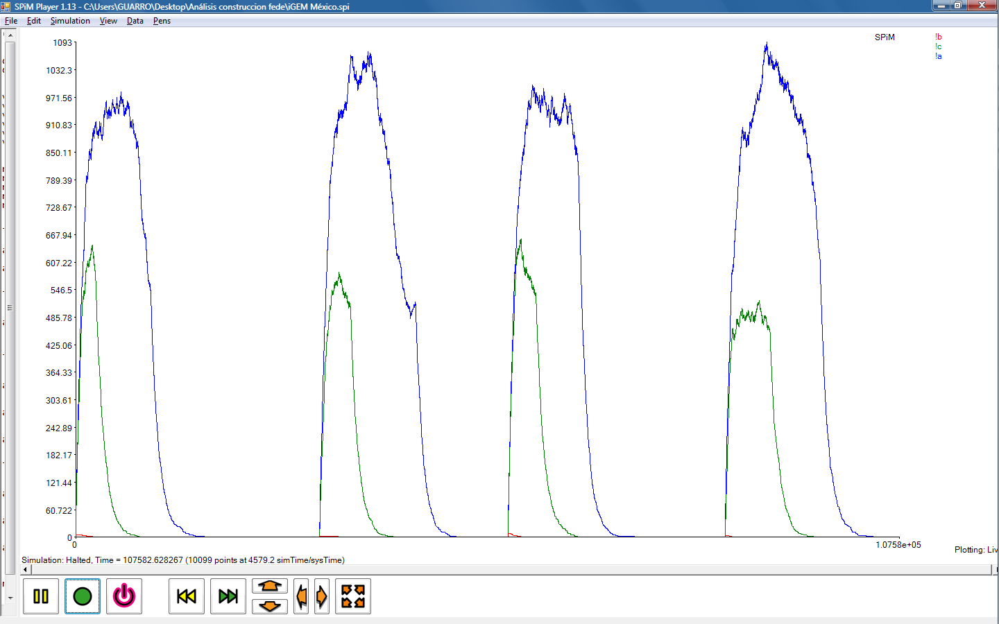Open the File menu

tap(11, 21)
